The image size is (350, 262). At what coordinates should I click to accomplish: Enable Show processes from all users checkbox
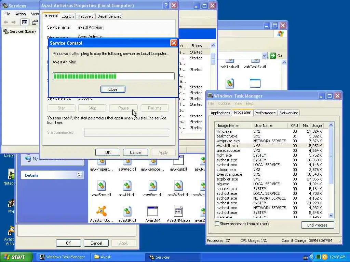217,224
